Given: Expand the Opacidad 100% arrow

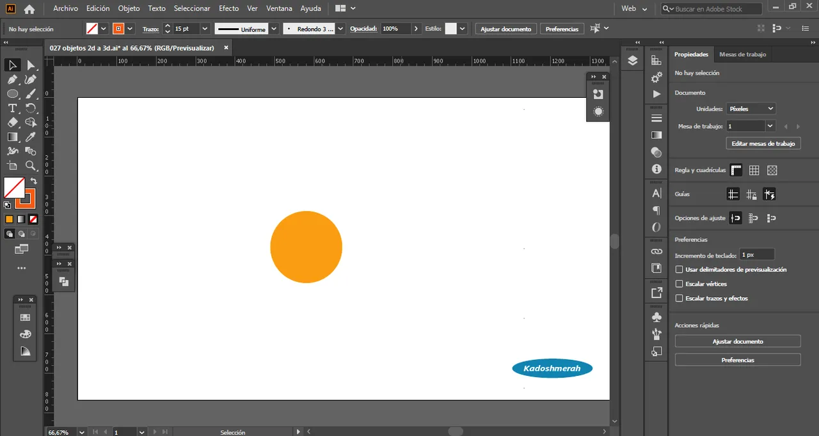Looking at the screenshot, I should click(417, 29).
